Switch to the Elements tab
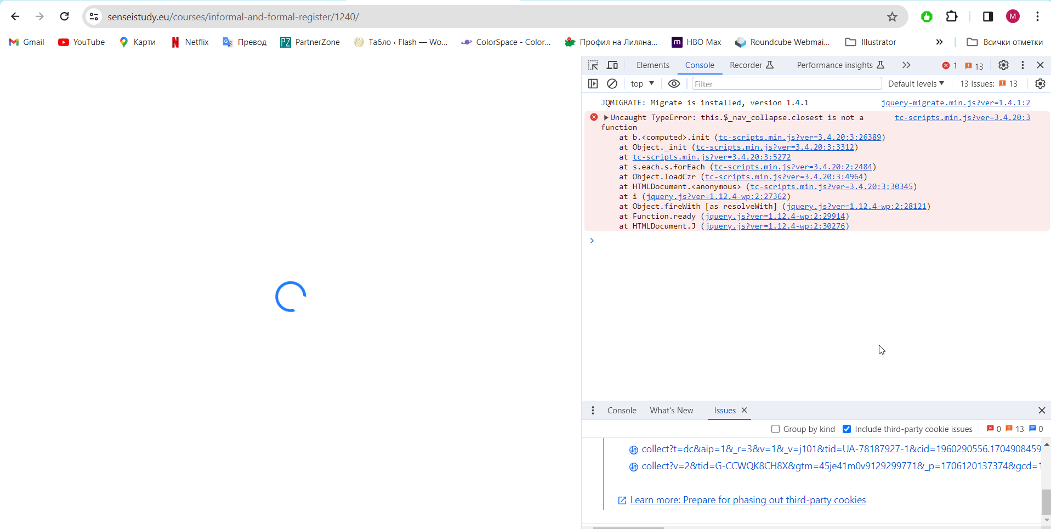Screen dimensions: 1051x529 (652, 65)
